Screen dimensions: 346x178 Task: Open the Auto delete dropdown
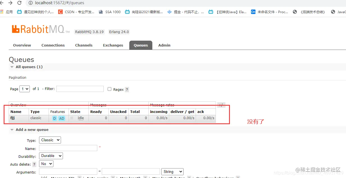[x=46, y=164]
